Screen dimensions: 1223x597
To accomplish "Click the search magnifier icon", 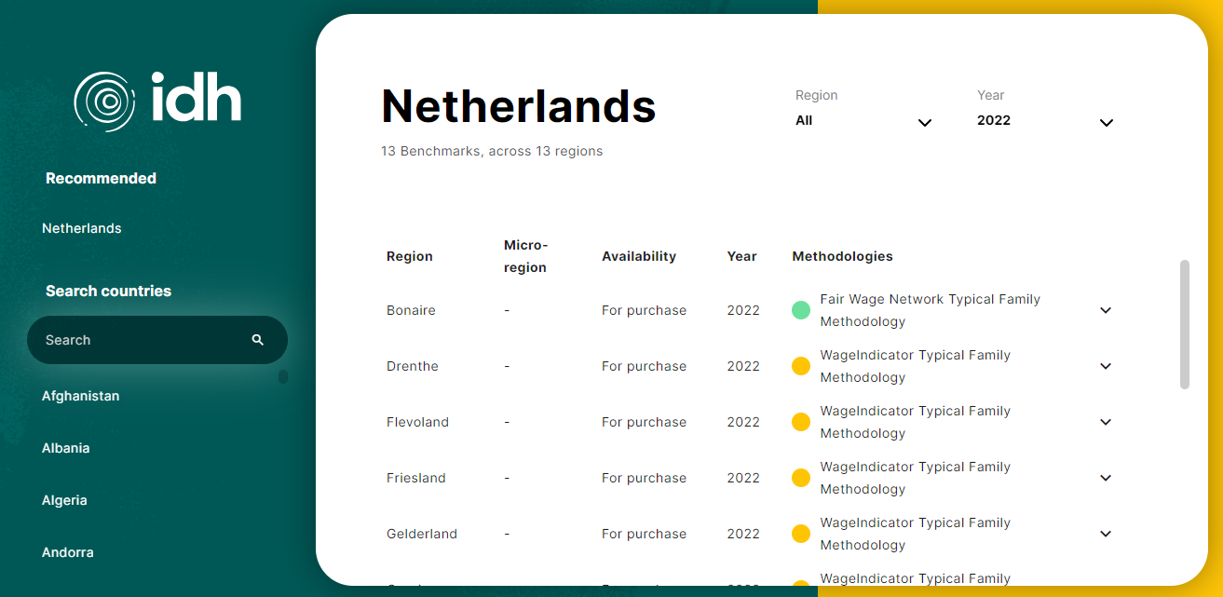I will 258,340.
